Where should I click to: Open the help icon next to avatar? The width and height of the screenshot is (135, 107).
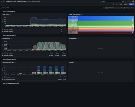130,1
